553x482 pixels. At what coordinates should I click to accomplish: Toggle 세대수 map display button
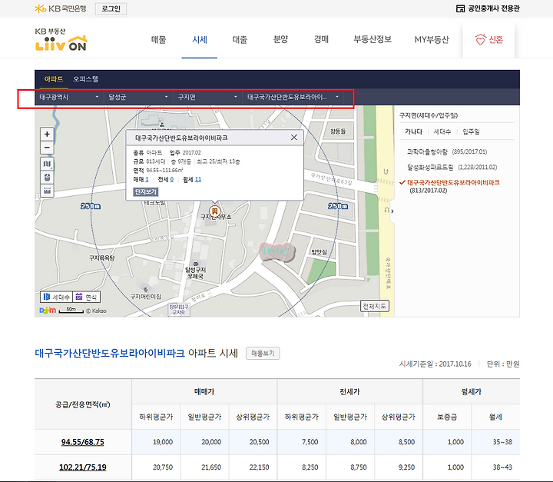[56, 298]
